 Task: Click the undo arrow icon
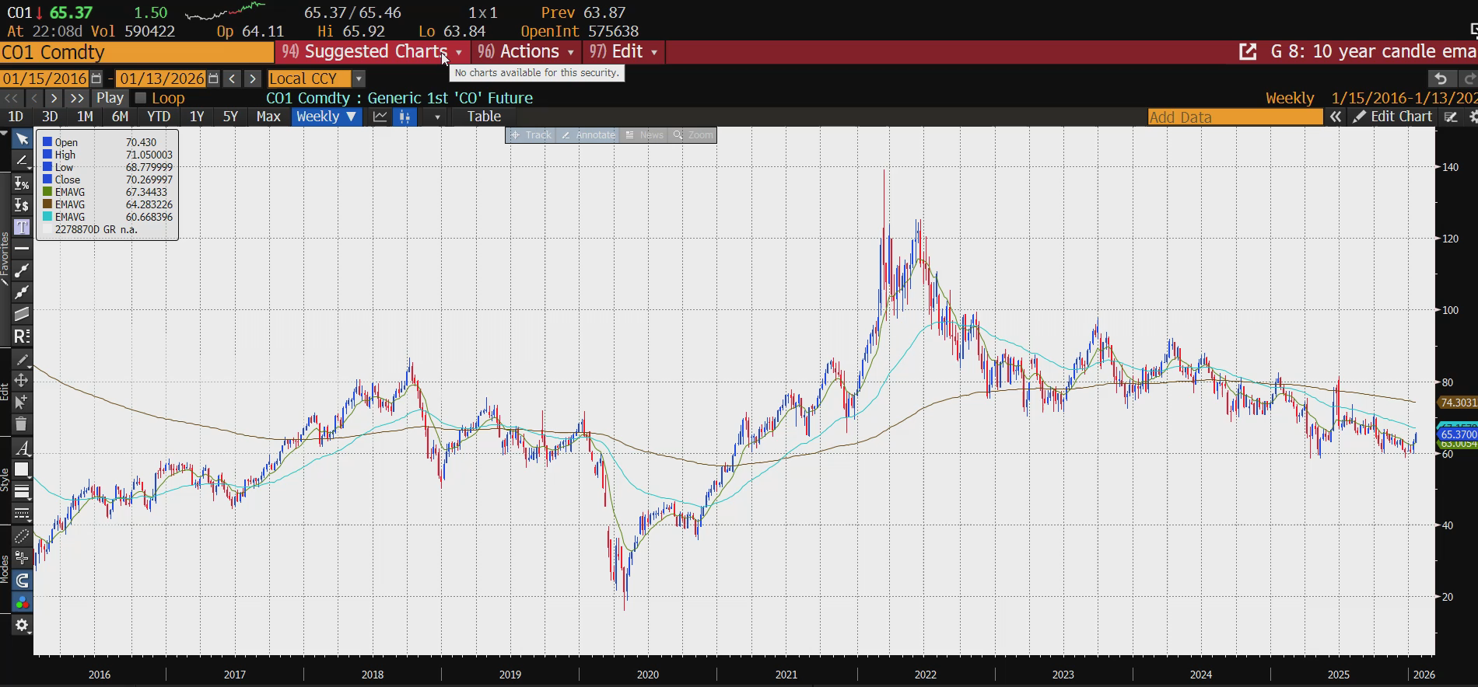[x=1441, y=78]
